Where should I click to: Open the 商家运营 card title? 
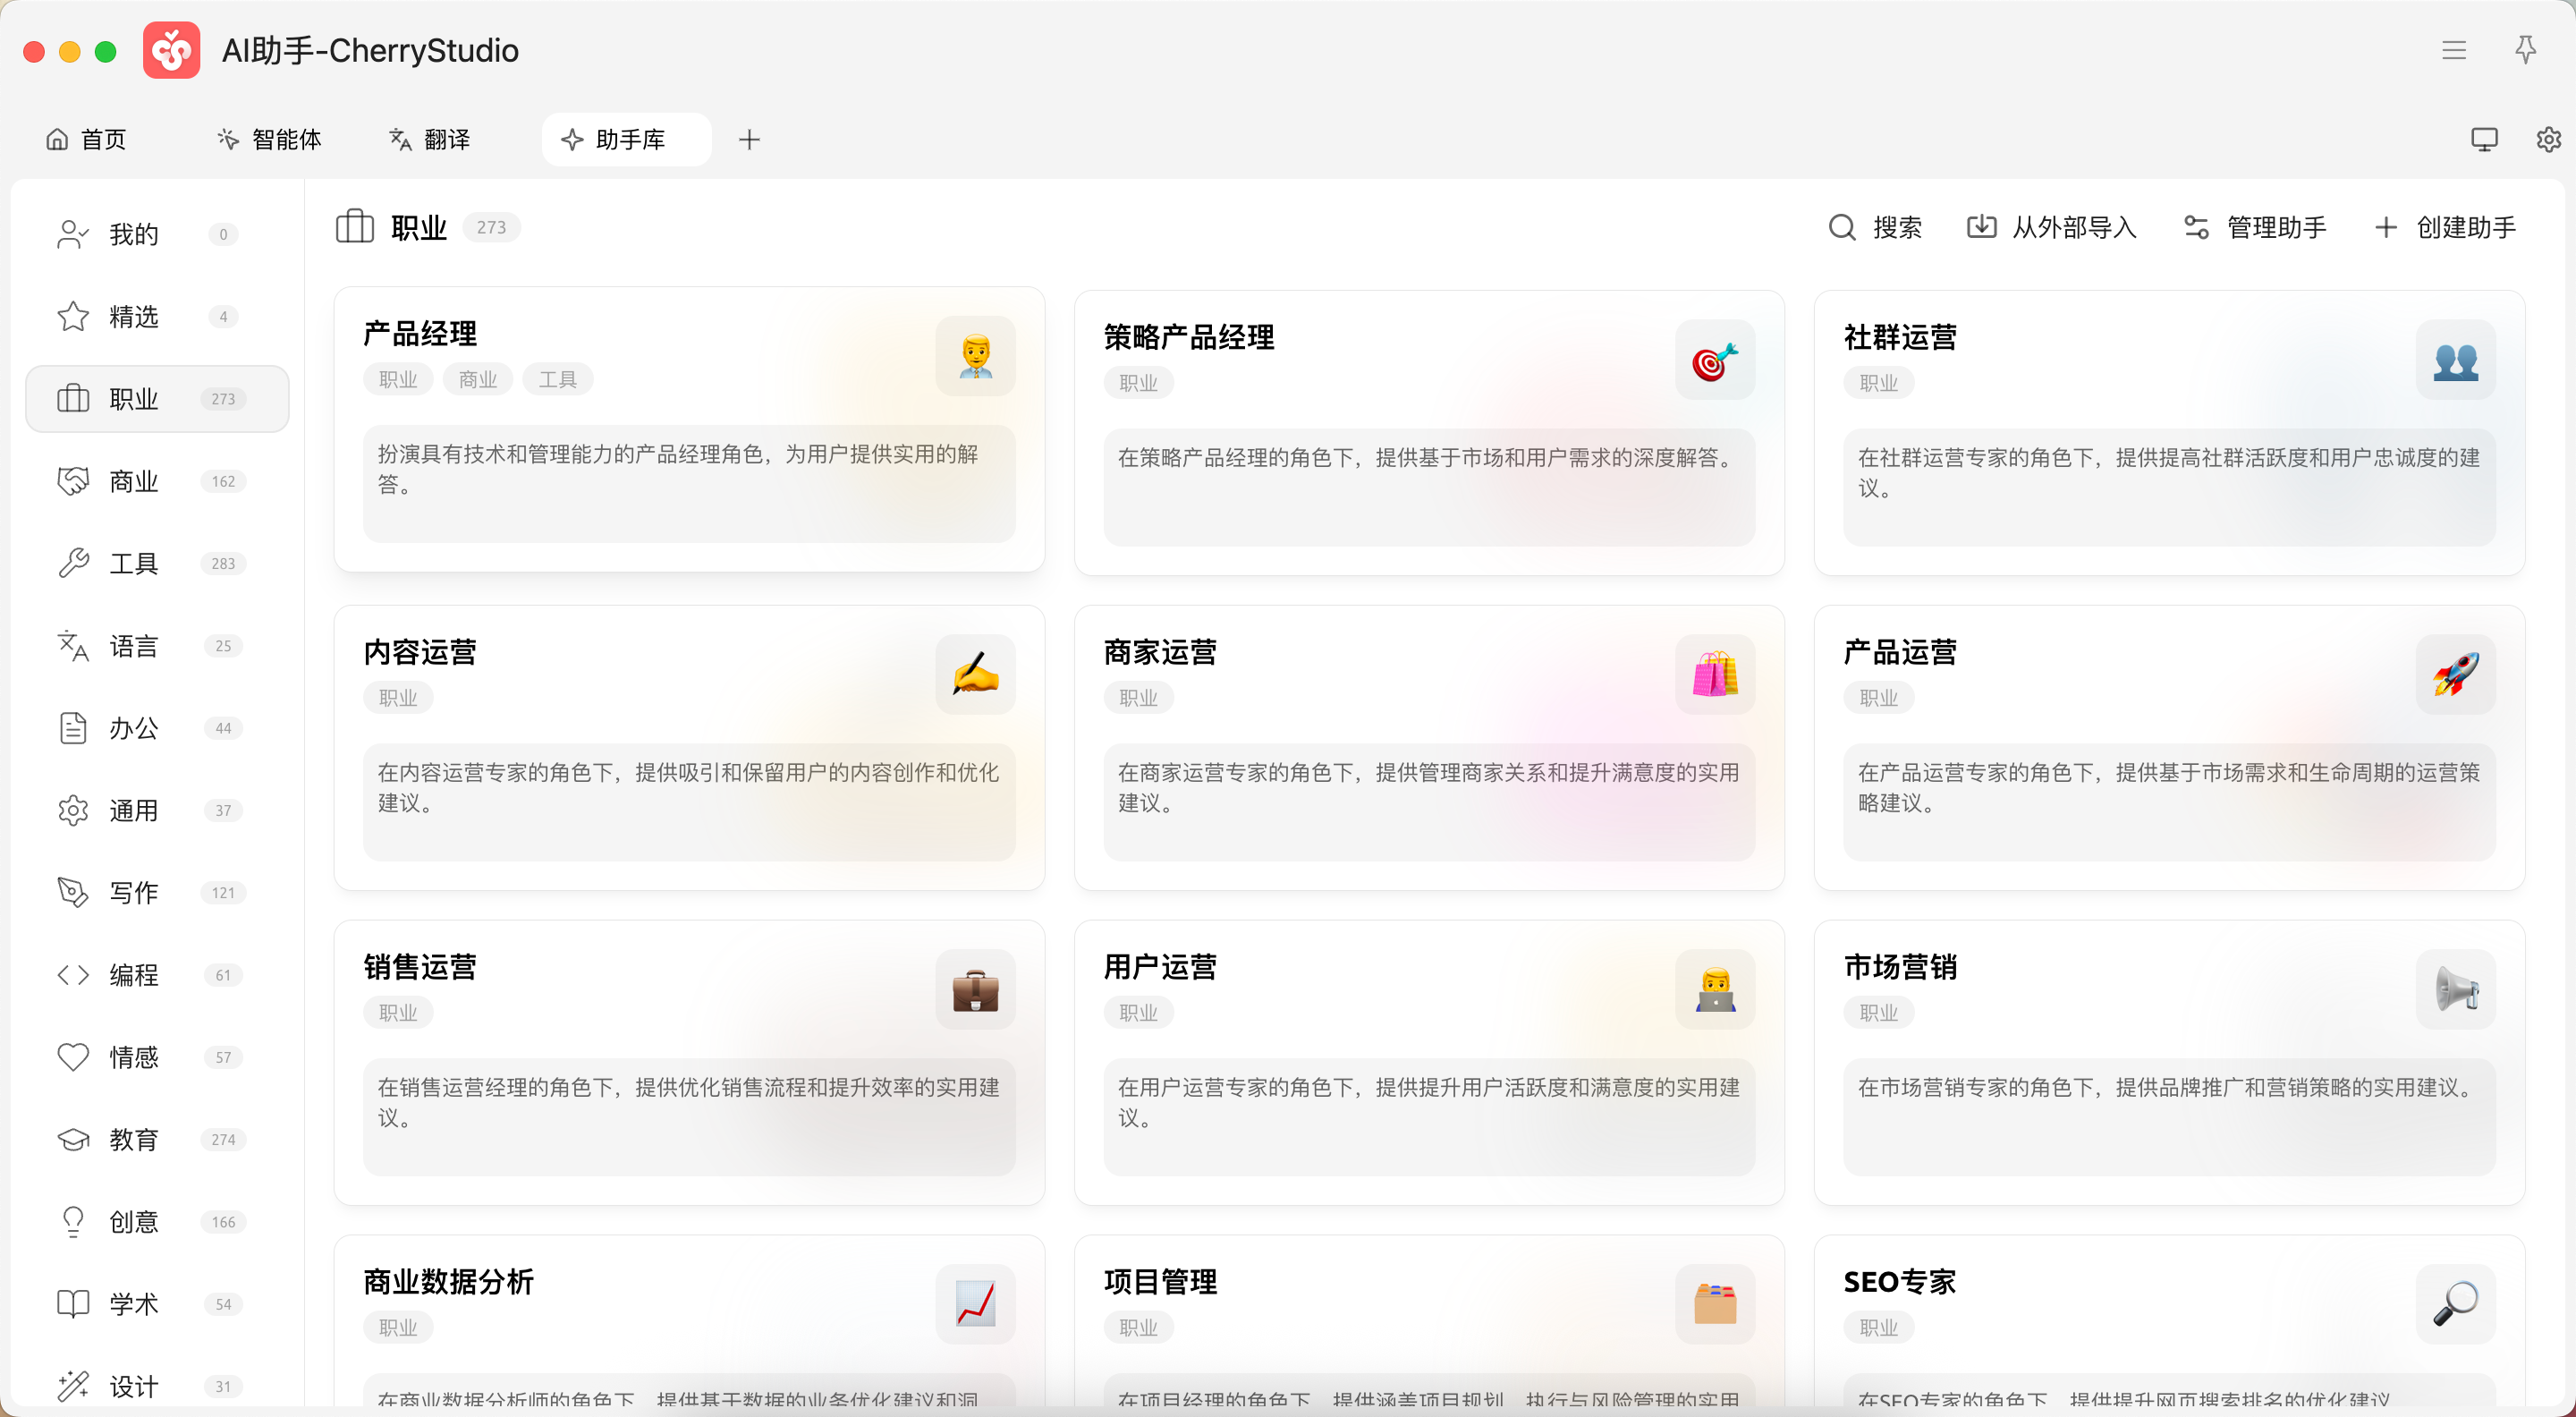(1160, 652)
